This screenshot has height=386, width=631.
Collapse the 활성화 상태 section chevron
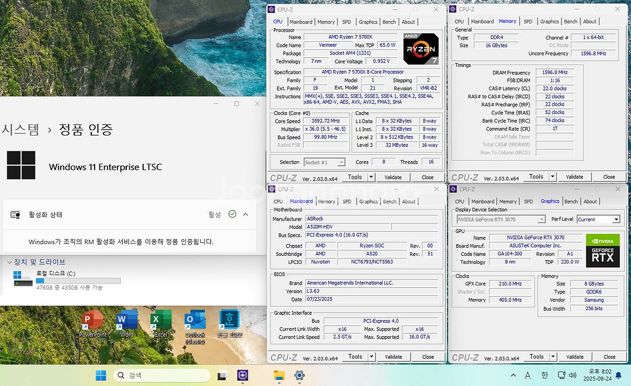[x=245, y=214]
